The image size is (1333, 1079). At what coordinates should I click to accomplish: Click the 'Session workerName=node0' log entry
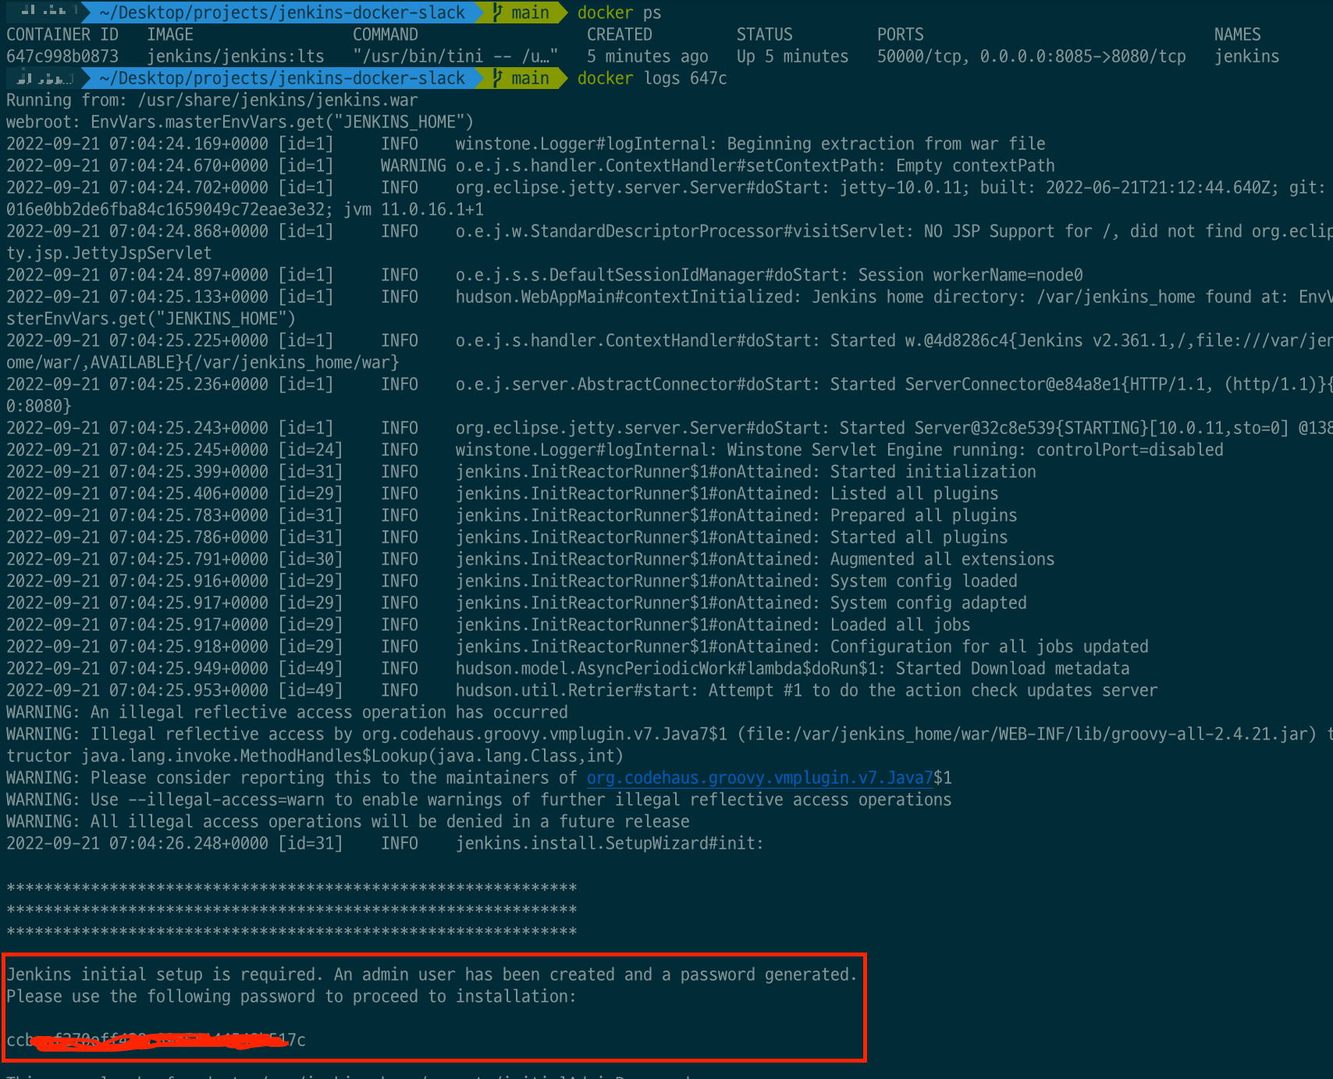coord(971,275)
